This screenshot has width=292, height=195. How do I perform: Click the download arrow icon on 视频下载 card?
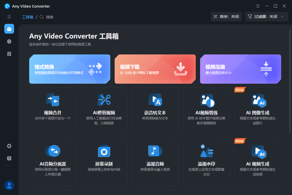pos(180,69)
